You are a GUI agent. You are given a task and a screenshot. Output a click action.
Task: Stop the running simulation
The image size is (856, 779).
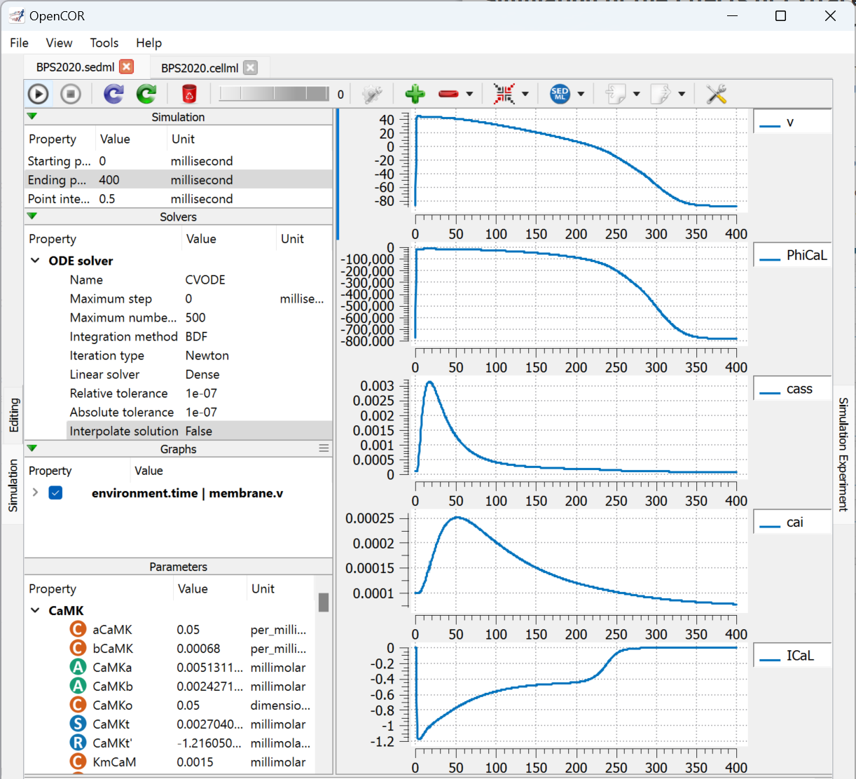[70, 93]
